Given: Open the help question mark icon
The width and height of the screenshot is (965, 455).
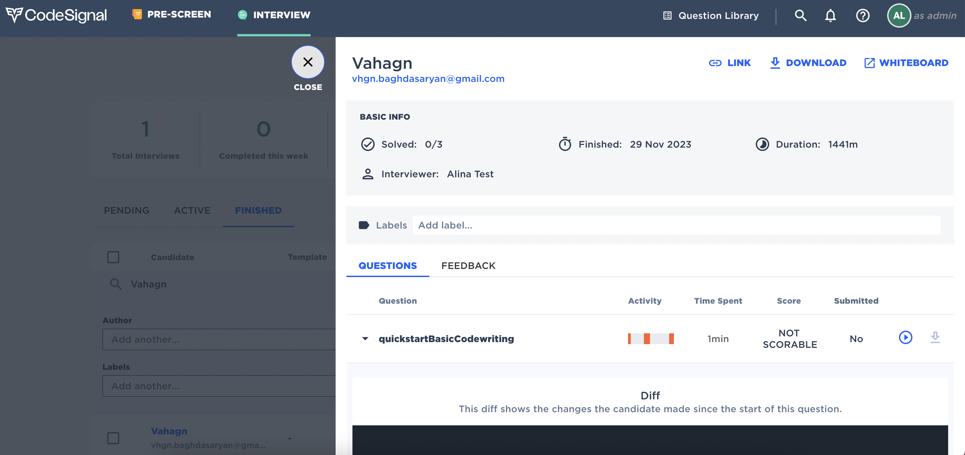Looking at the screenshot, I should coord(862,16).
